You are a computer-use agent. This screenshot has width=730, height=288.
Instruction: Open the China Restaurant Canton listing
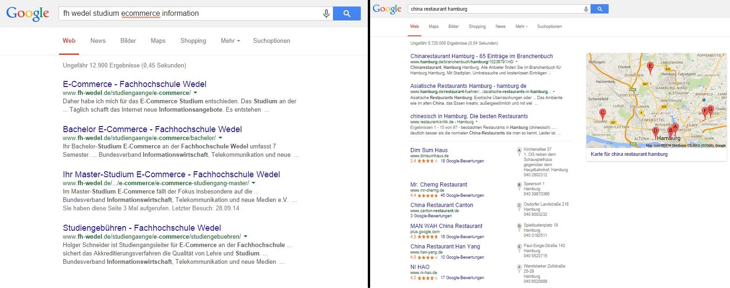pyautogui.click(x=442, y=205)
